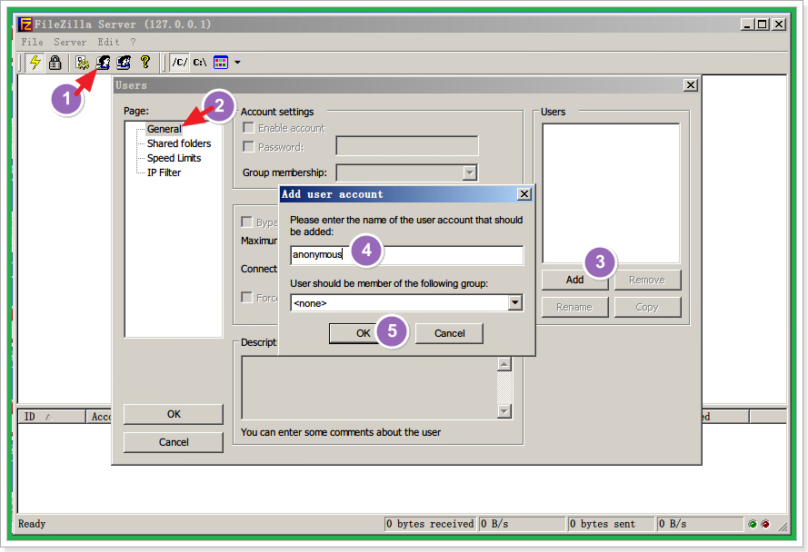Click the padlock lock-server icon
Viewport: 808px width, 552px height.
tap(55, 63)
